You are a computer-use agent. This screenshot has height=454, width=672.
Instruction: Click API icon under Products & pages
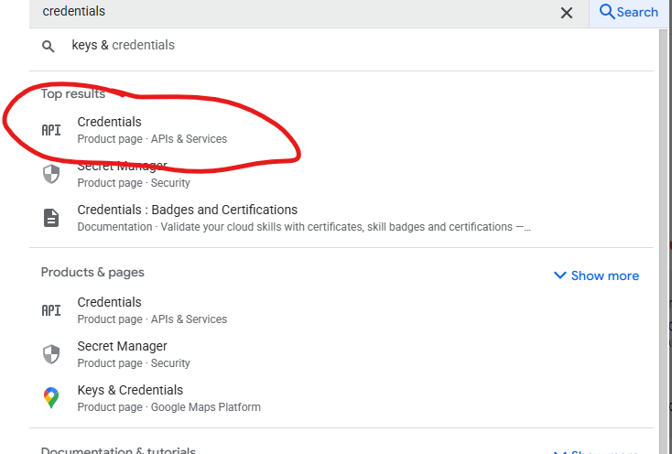click(51, 310)
